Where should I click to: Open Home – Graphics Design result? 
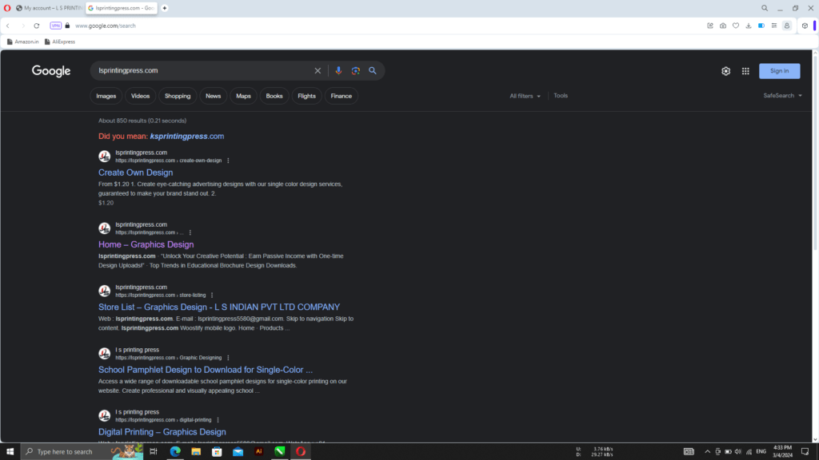click(x=146, y=244)
